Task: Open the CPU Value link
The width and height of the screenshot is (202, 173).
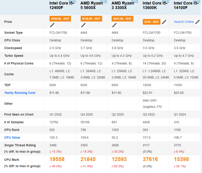Action: point(12,138)
